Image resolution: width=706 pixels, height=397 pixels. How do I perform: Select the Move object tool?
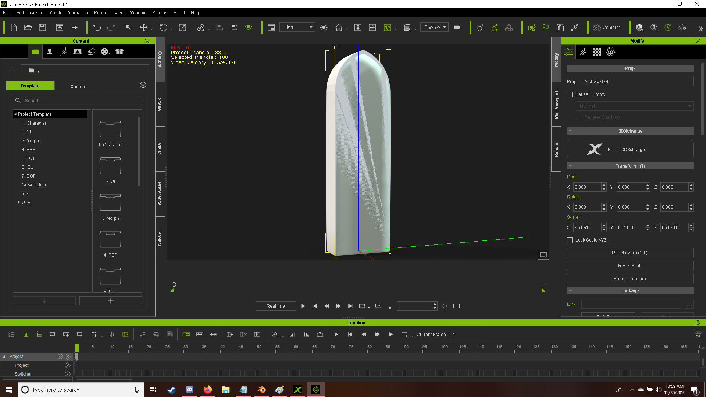tap(143, 28)
